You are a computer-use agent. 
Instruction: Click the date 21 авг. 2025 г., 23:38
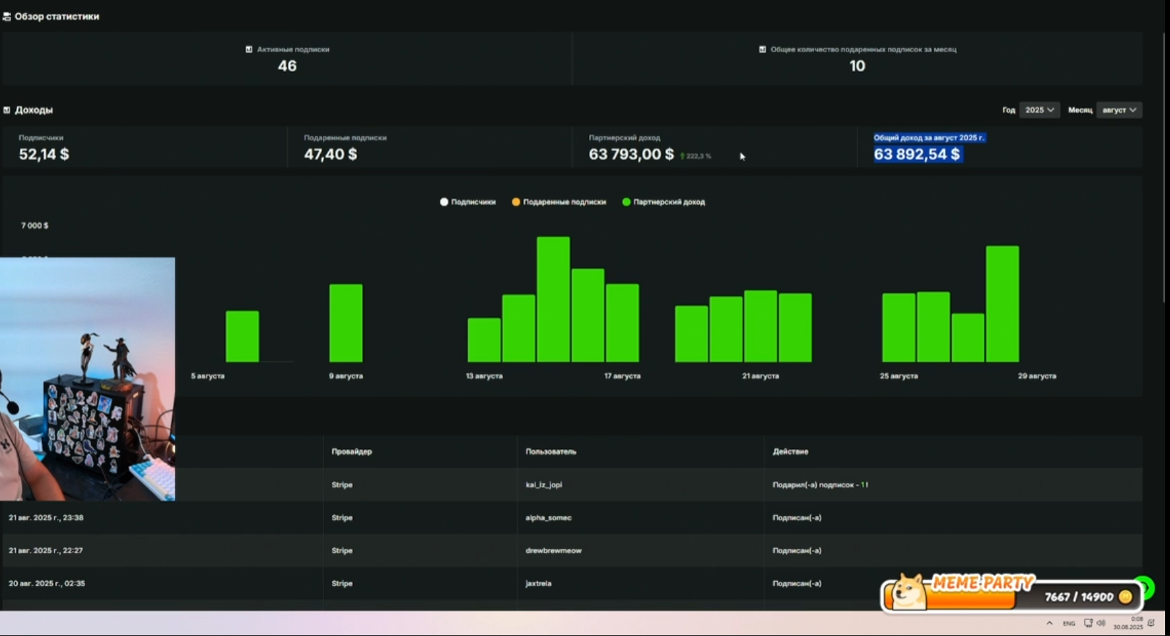(x=46, y=517)
